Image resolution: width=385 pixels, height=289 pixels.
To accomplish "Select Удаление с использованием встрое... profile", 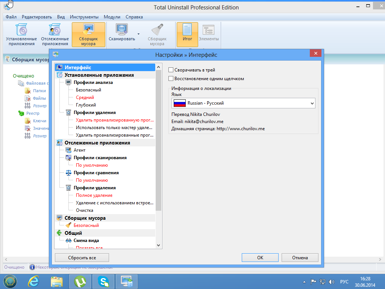I will (114, 203).
